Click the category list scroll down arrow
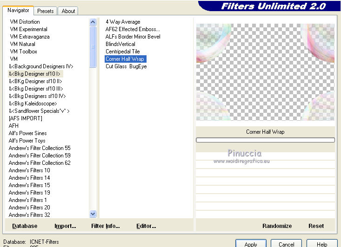 (93, 214)
